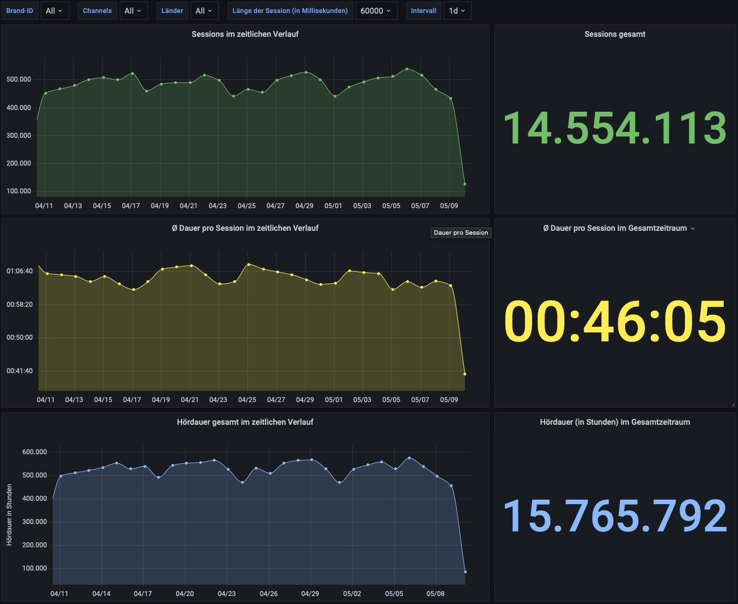Click the Länder label

click(172, 11)
